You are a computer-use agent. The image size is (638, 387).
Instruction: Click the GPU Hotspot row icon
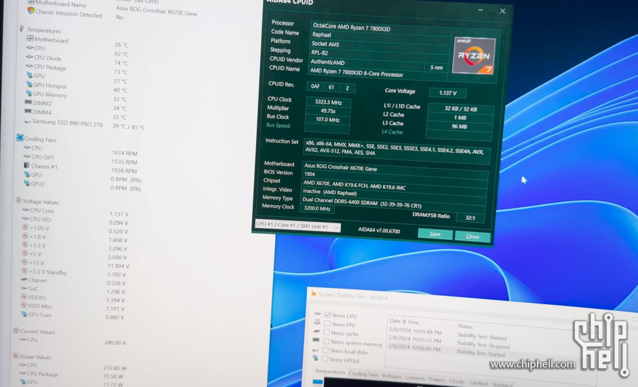(x=29, y=84)
